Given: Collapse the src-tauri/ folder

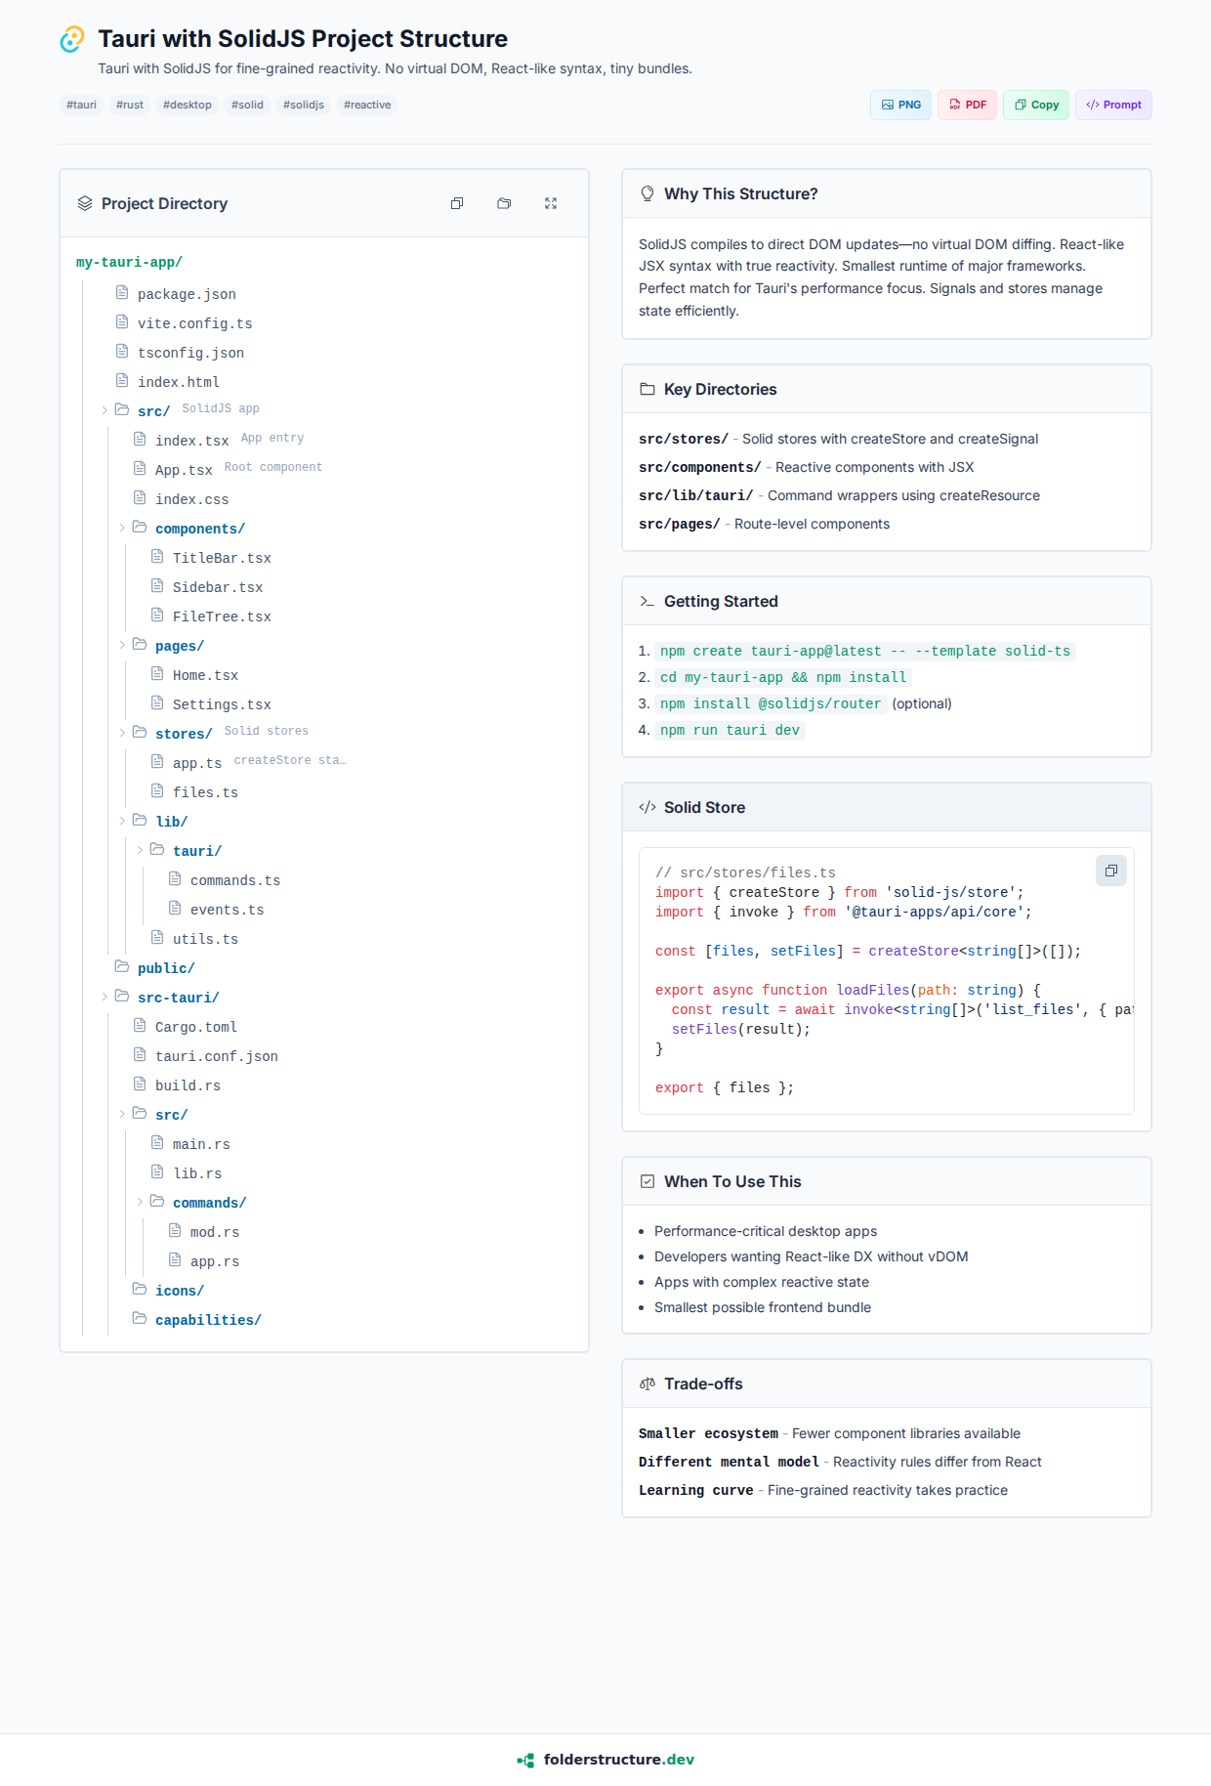Looking at the screenshot, I should click(104, 997).
